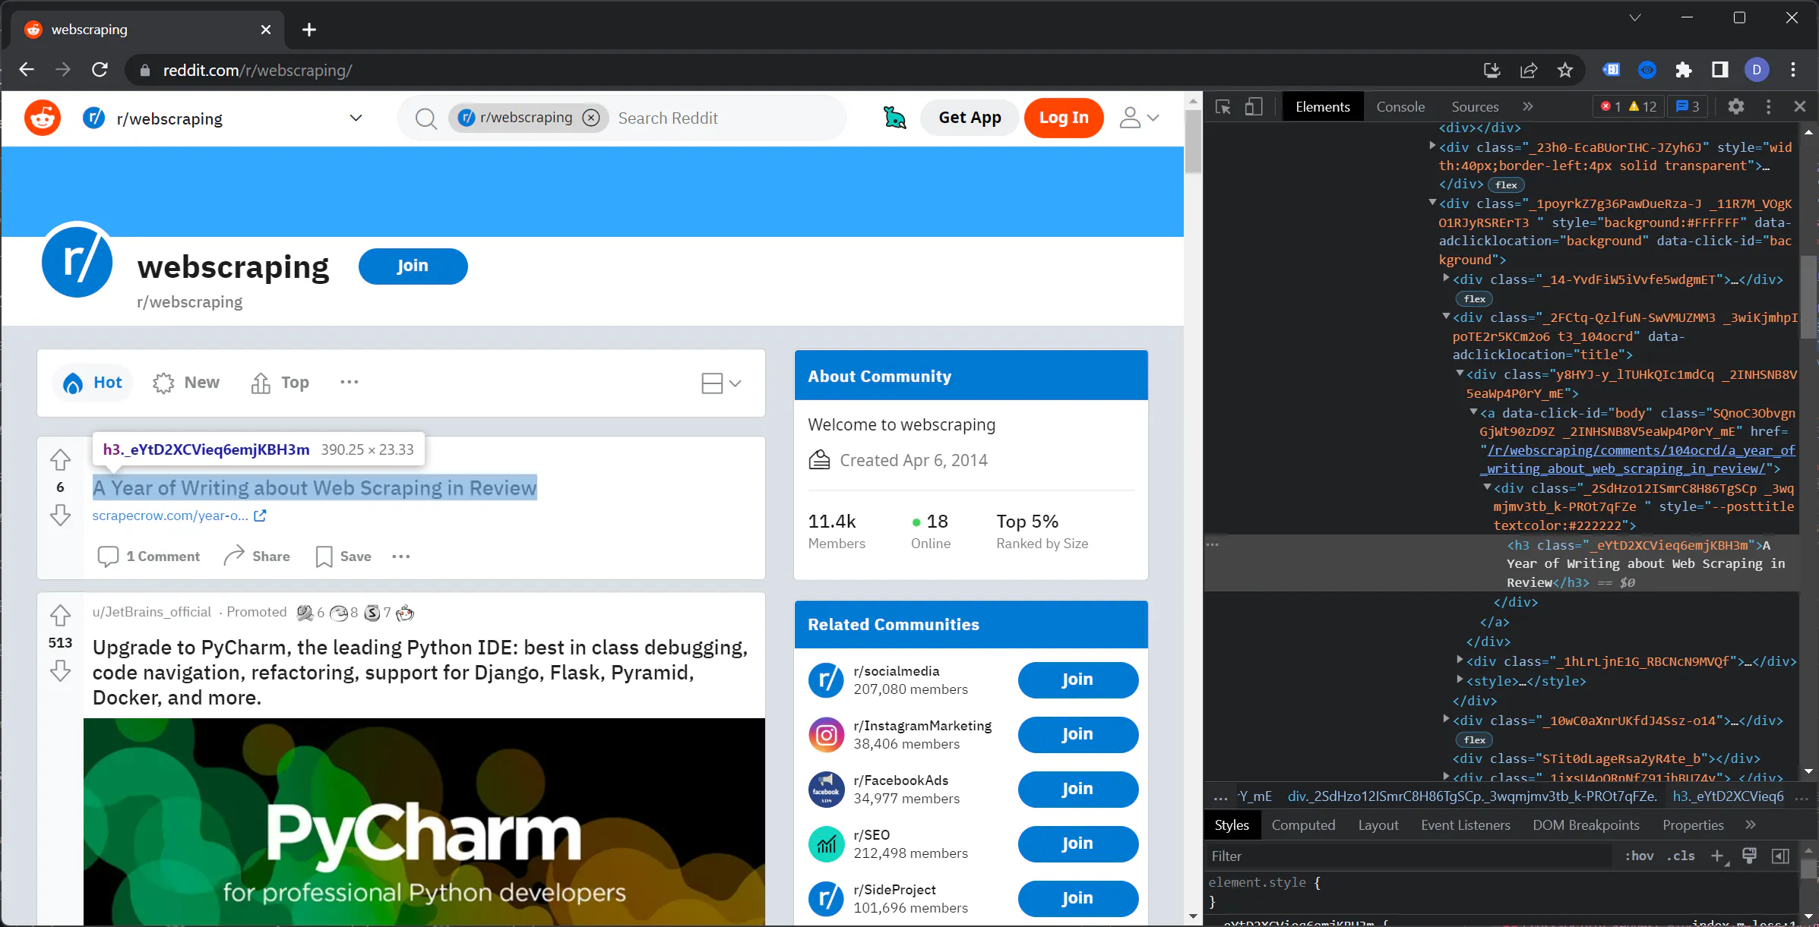Save the Year of Writing post
Screen dimensions: 1819x927
(x=343, y=557)
